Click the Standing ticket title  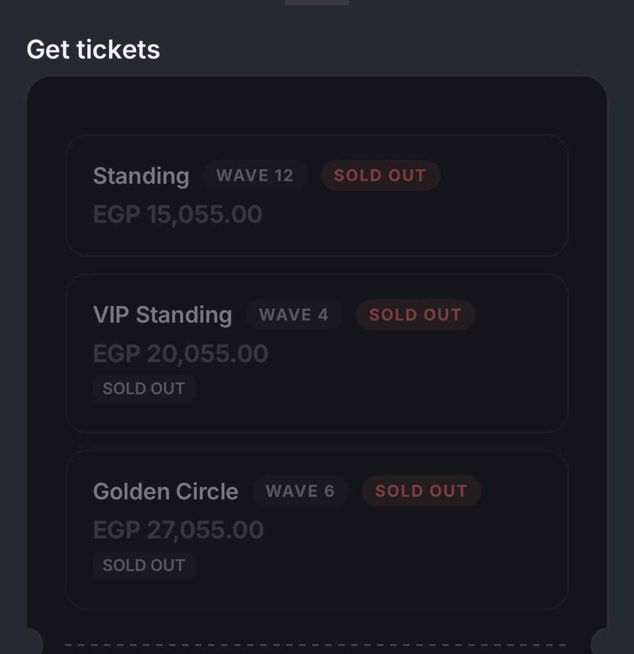tap(141, 176)
